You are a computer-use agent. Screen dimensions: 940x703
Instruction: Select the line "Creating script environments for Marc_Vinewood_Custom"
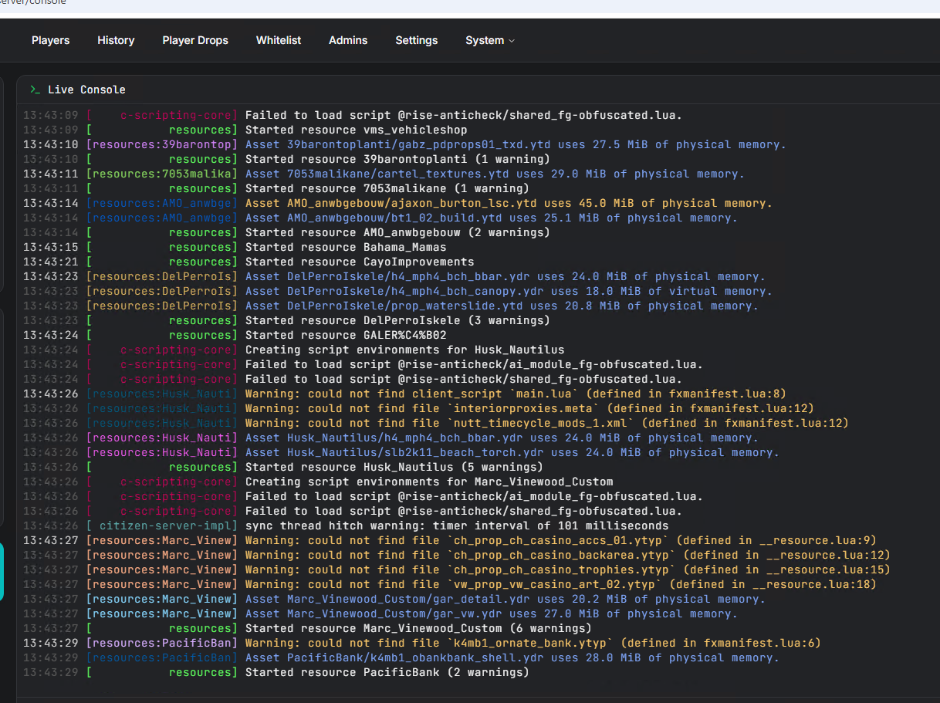pyautogui.click(x=429, y=482)
